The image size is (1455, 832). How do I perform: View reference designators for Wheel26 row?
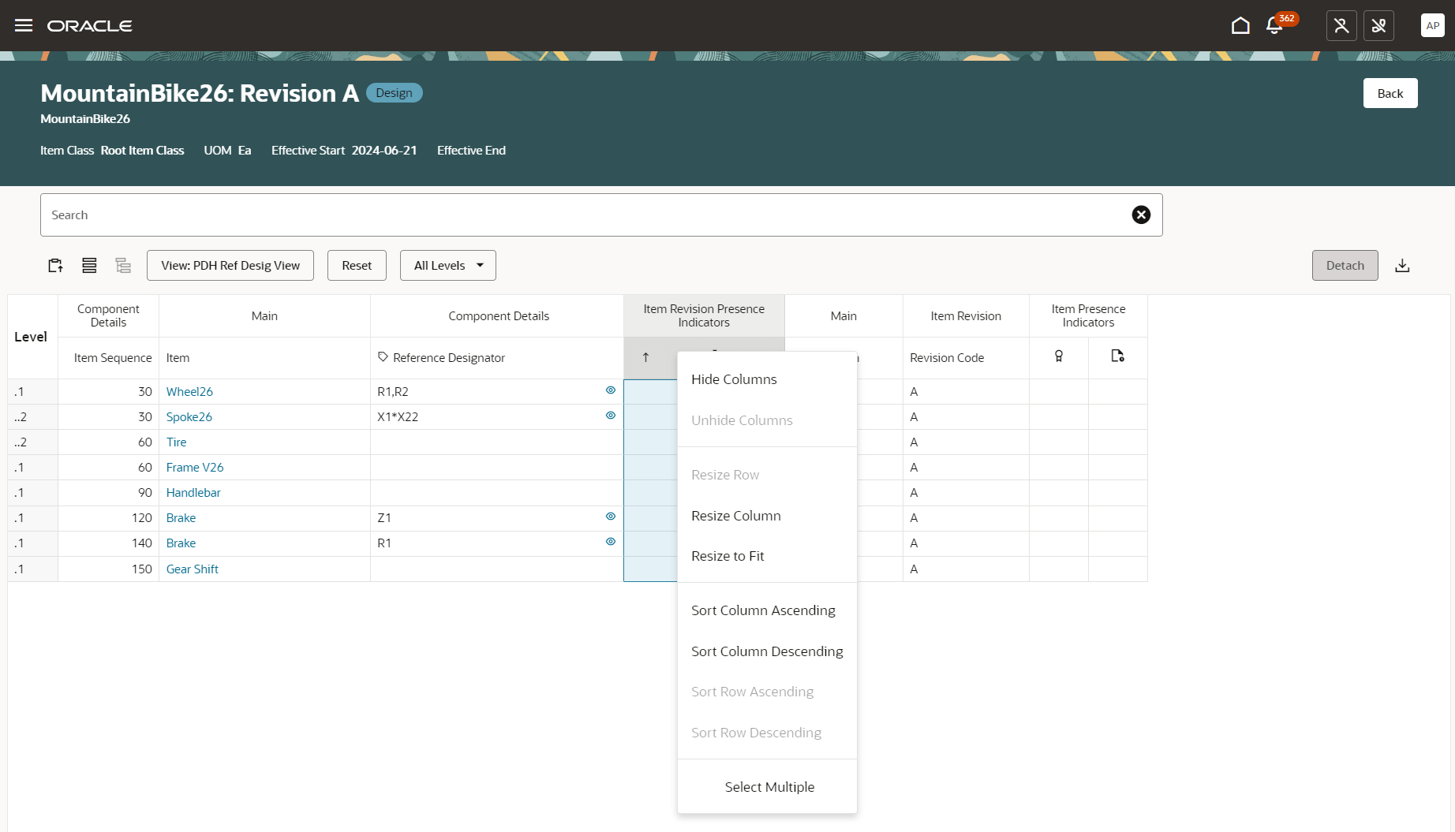click(x=611, y=390)
